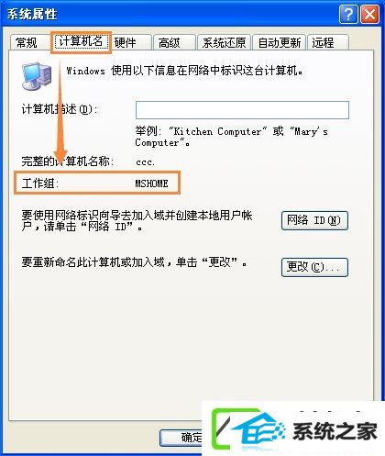Viewport: 385px width, 456px height.
Task: Select the 计算机名 tab
Action: (x=81, y=42)
